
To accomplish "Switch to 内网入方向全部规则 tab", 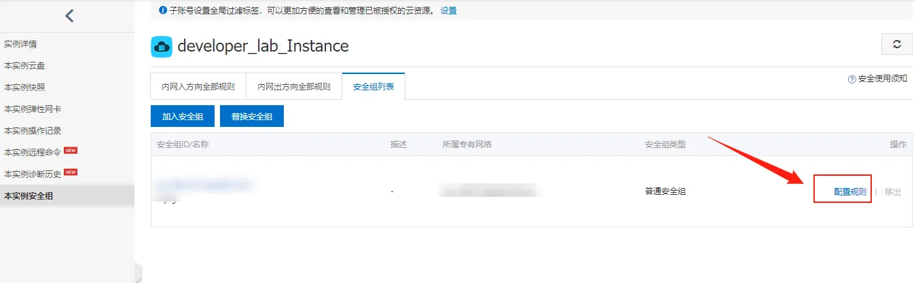I will [198, 87].
